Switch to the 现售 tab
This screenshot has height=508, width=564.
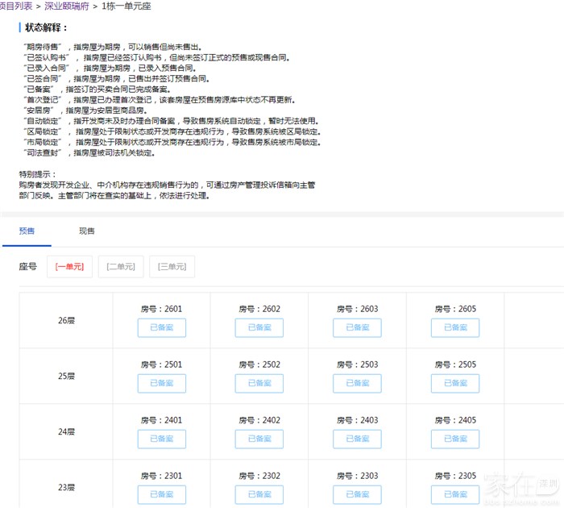coord(86,231)
